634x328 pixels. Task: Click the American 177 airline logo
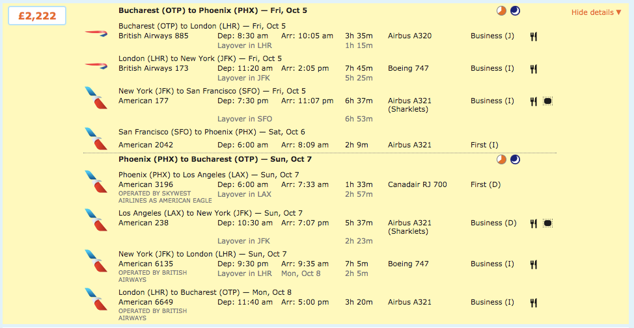pyautogui.click(x=96, y=98)
